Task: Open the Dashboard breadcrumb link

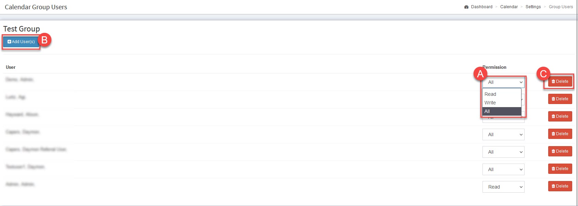Action: (x=481, y=7)
